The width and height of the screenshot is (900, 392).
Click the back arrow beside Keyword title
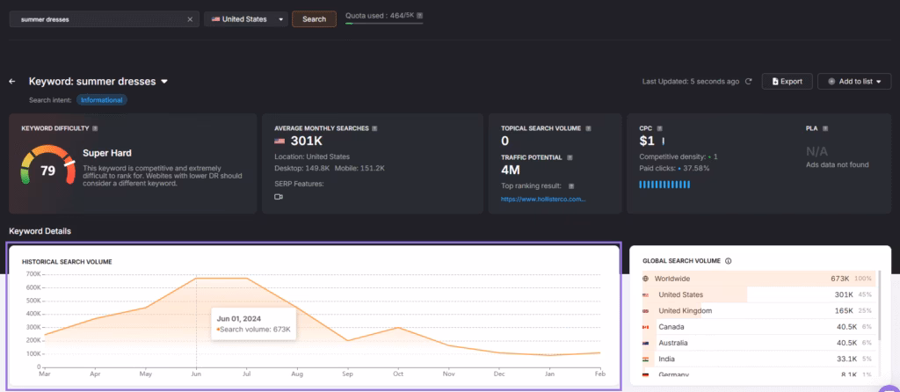pyautogui.click(x=12, y=82)
